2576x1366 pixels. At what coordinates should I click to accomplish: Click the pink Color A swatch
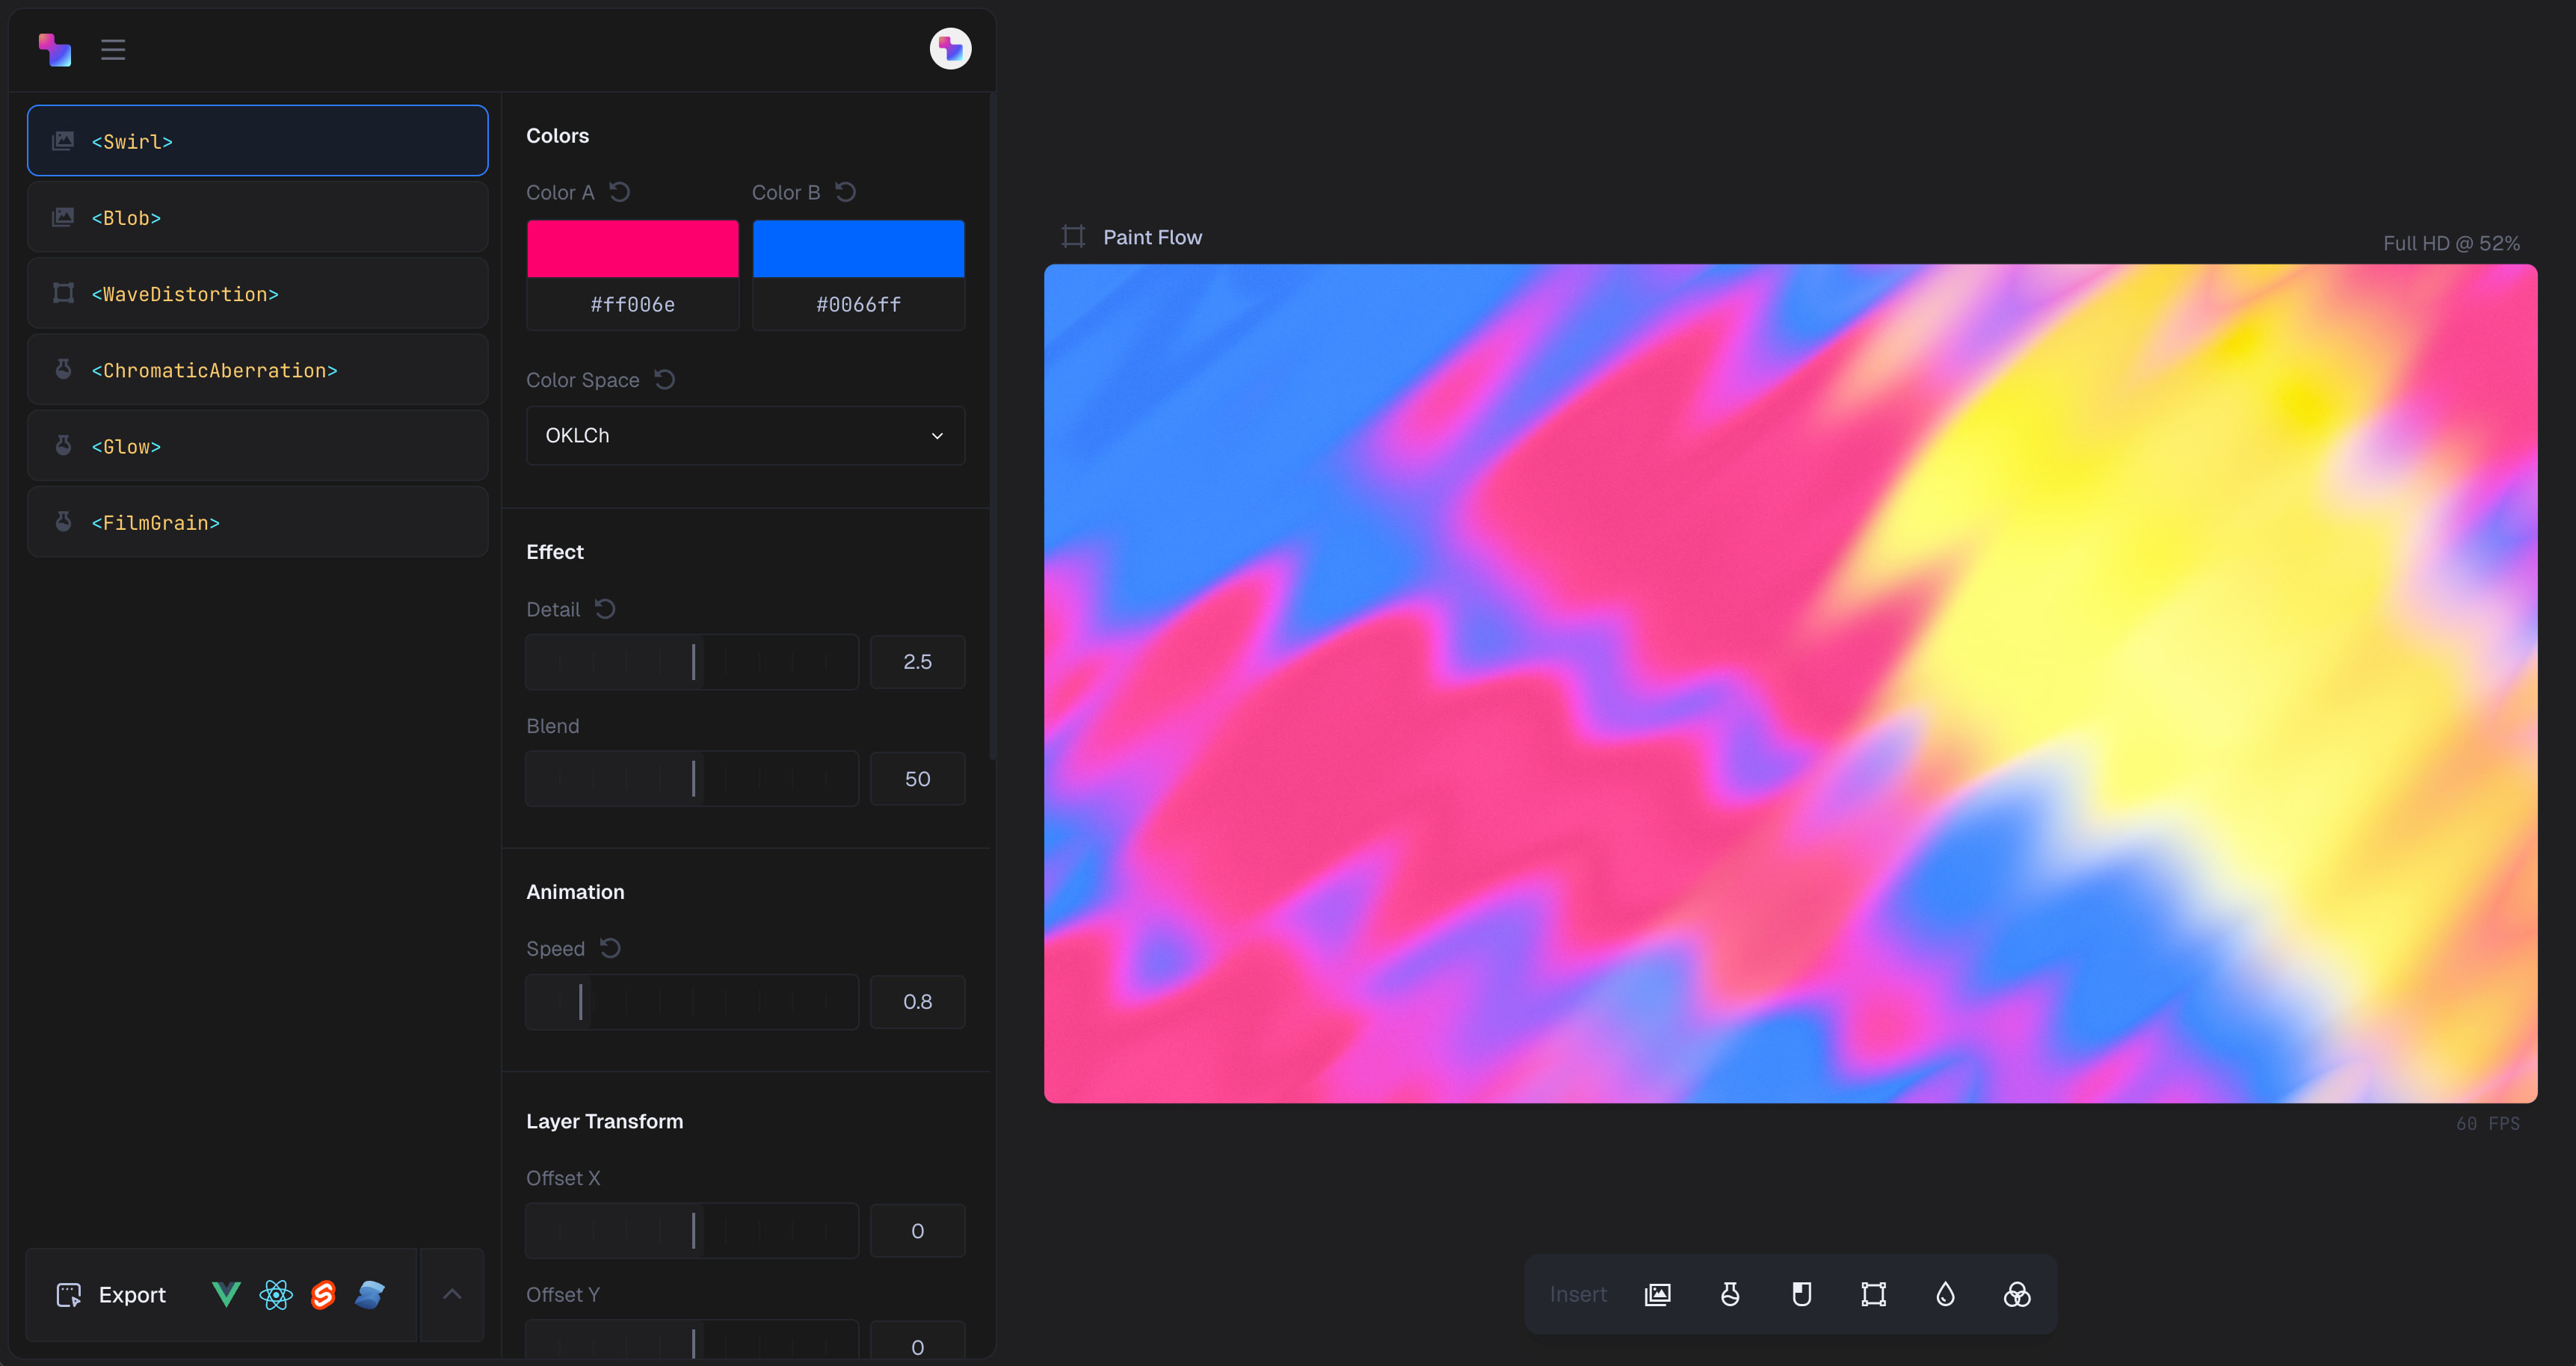coord(631,247)
